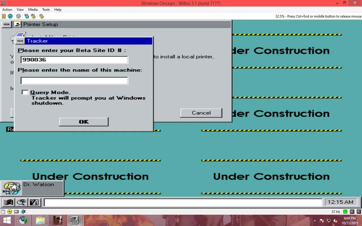Click the printer icon in Printer Setup title bar
This screenshot has width=362, height=226.
tap(18, 24)
